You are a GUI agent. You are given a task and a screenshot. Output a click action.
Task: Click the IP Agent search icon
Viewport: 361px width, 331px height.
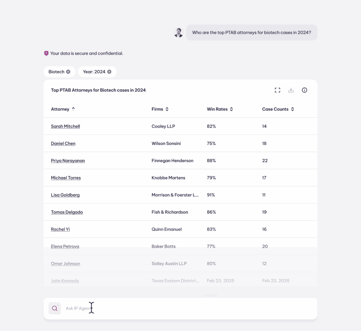click(55, 308)
